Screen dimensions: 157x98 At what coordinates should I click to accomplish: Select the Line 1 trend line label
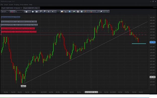(23, 86)
